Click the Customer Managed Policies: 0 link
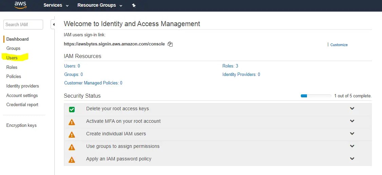This screenshot has width=382, height=175. click(x=93, y=83)
